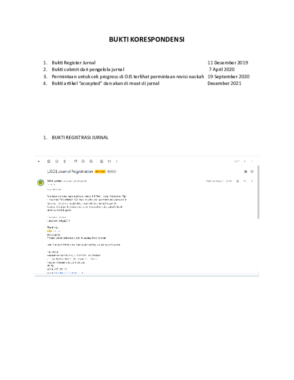Click the email link in the signature
The image size is (294, 380).
tap(69, 273)
